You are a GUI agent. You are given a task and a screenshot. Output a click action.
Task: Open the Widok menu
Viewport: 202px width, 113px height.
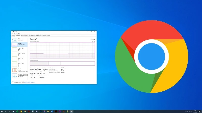19,34
